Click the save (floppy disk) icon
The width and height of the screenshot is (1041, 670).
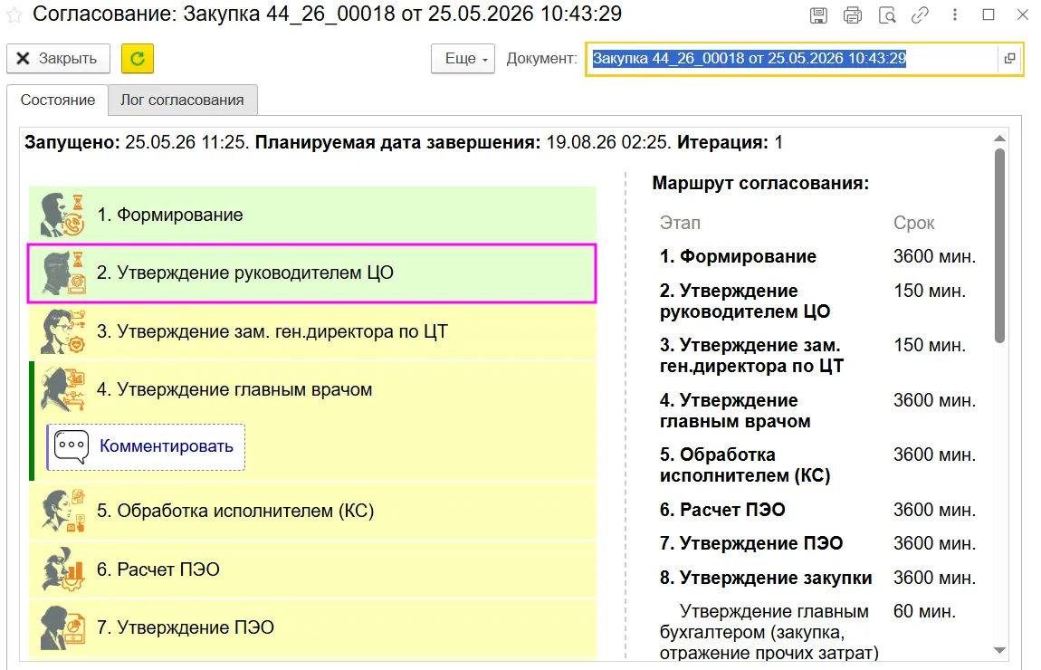[818, 15]
